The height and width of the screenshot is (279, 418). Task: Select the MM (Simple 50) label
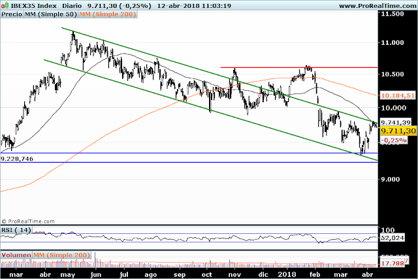point(51,14)
